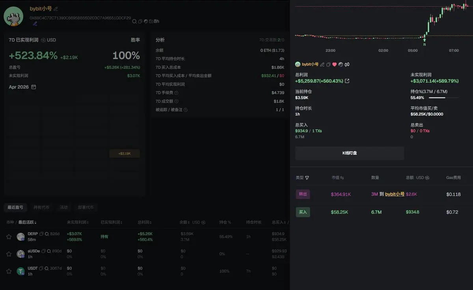The height and width of the screenshot is (290, 473).
Task: Click the +523.84% realized profit figure
Action: [33, 56]
